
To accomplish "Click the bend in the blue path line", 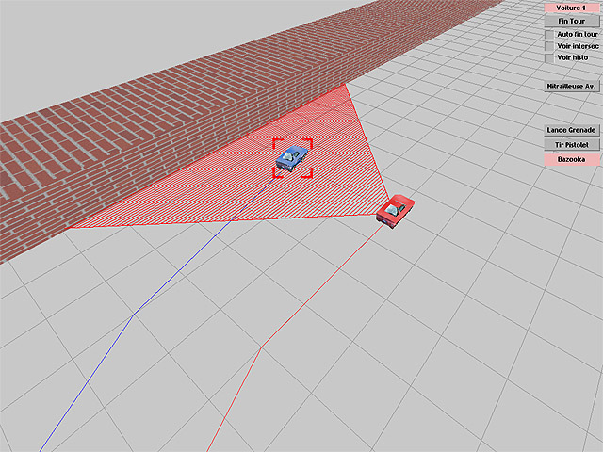I will coord(138,312).
